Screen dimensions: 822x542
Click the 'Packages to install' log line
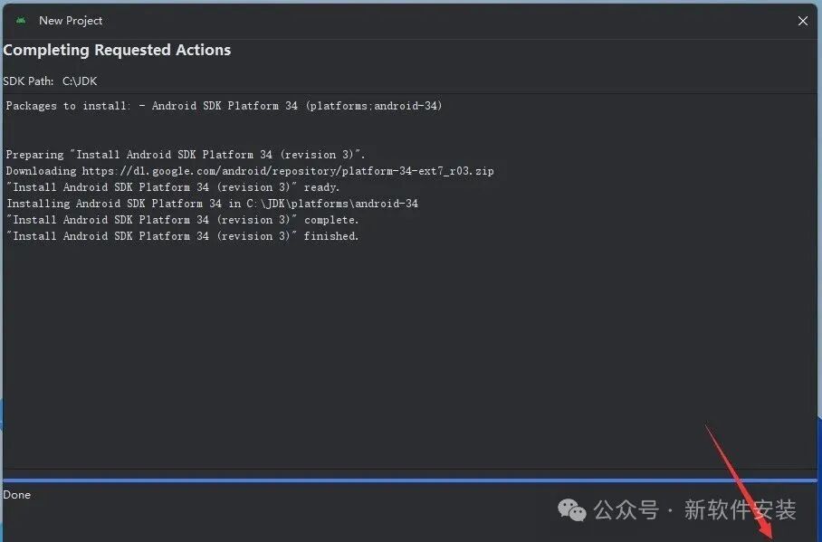click(x=224, y=106)
